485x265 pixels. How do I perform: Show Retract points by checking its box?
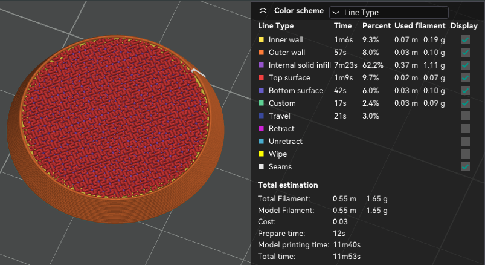click(465, 129)
